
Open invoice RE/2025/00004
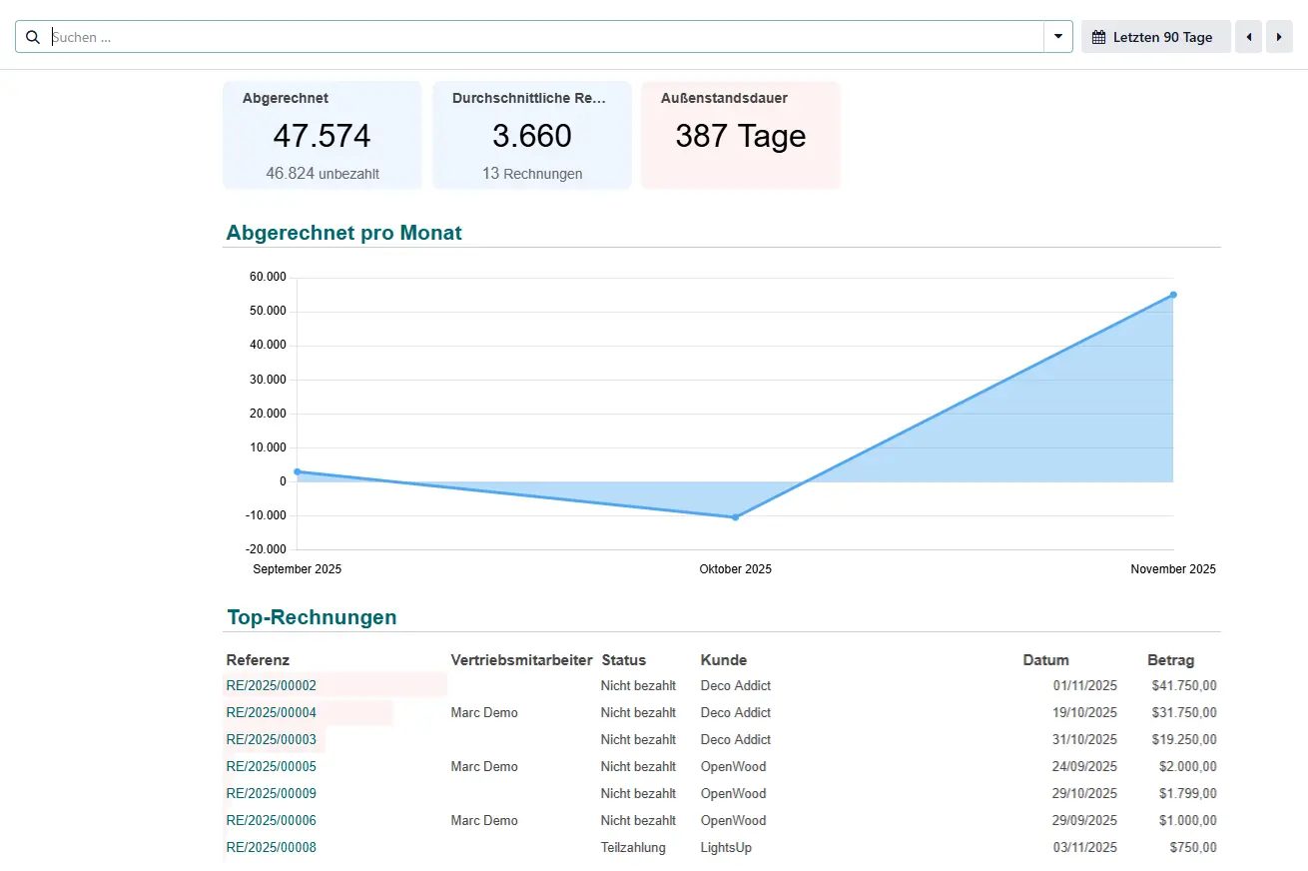pyautogui.click(x=272, y=713)
